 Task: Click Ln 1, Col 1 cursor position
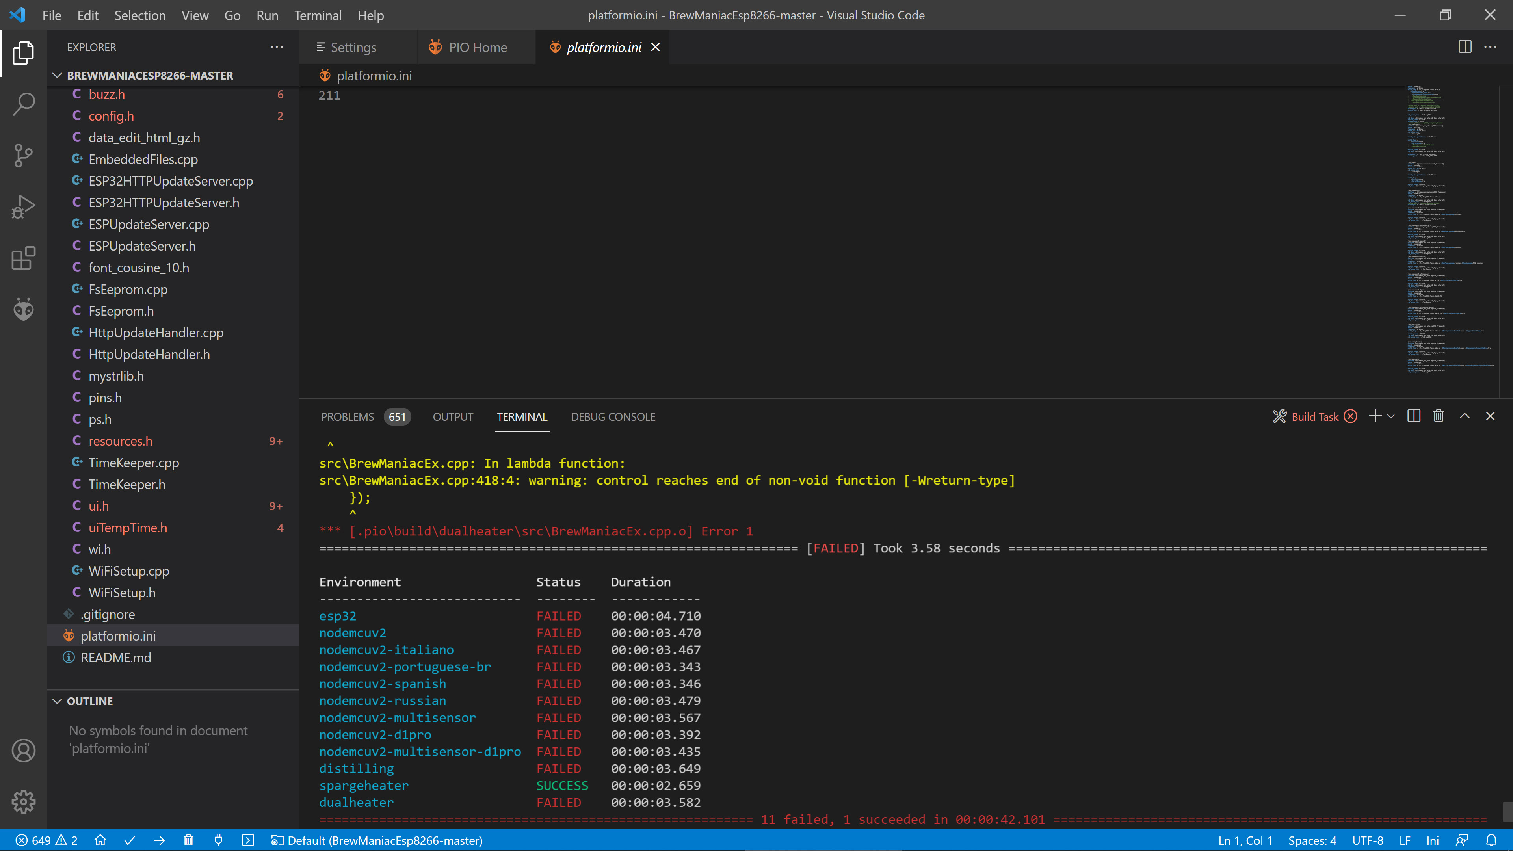tap(1245, 840)
